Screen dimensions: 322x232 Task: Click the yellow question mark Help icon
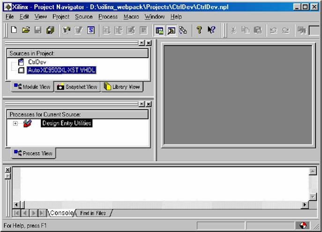pos(199,30)
